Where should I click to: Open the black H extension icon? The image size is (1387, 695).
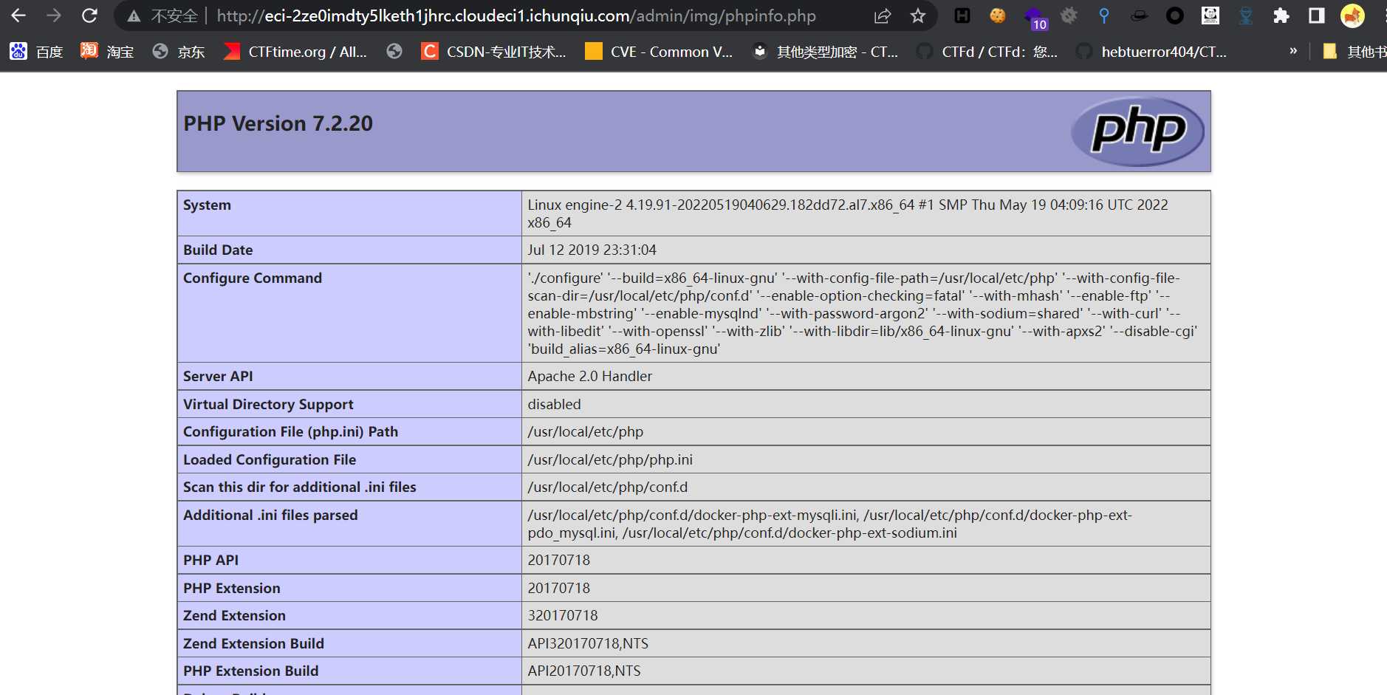(962, 16)
